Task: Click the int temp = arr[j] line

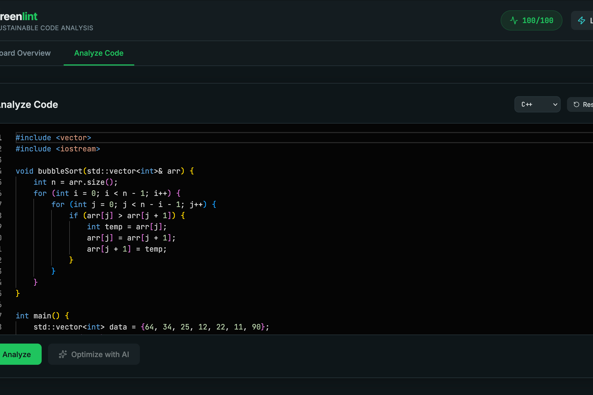Action: [x=127, y=227]
